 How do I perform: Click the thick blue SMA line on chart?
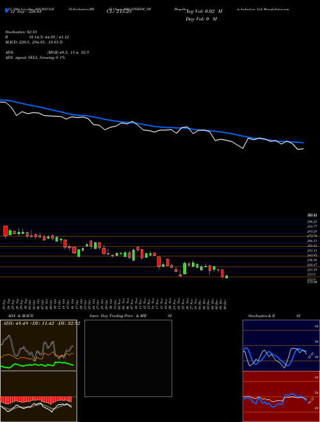[151, 125]
